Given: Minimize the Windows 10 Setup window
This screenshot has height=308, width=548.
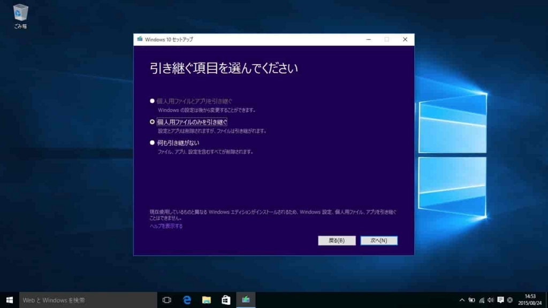Looking at the screenshot, I should 368,40.
